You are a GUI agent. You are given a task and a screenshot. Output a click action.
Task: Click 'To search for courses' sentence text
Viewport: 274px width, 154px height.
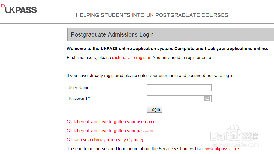[136, 149]
